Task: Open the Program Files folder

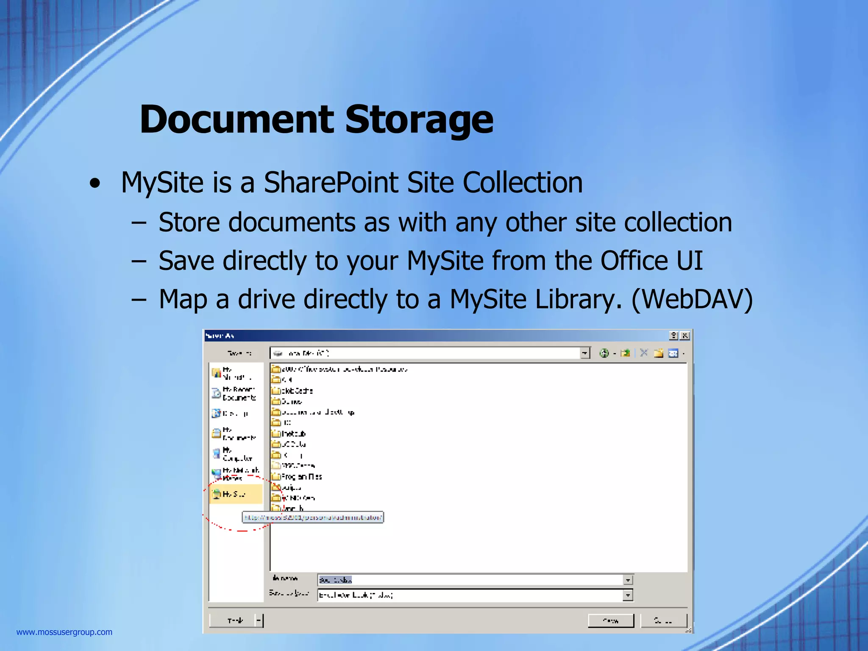Action: [x=296, y=476]
